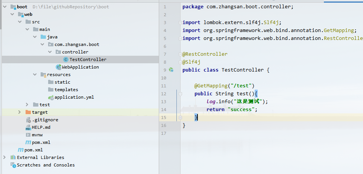This screenshot has width=363, height=174.
Task: Select TestController in the project tree
Action: [x=88, y=60]
